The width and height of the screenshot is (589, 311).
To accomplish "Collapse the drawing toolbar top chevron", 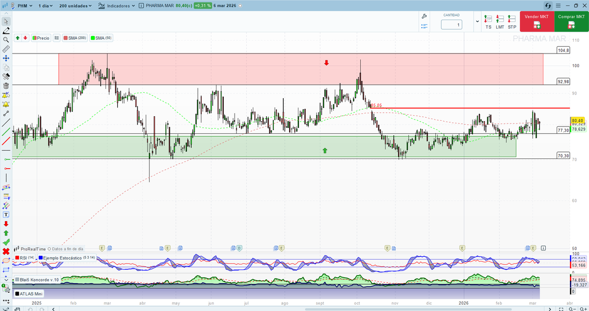I will pyautogui.click(x=6, y=14).
